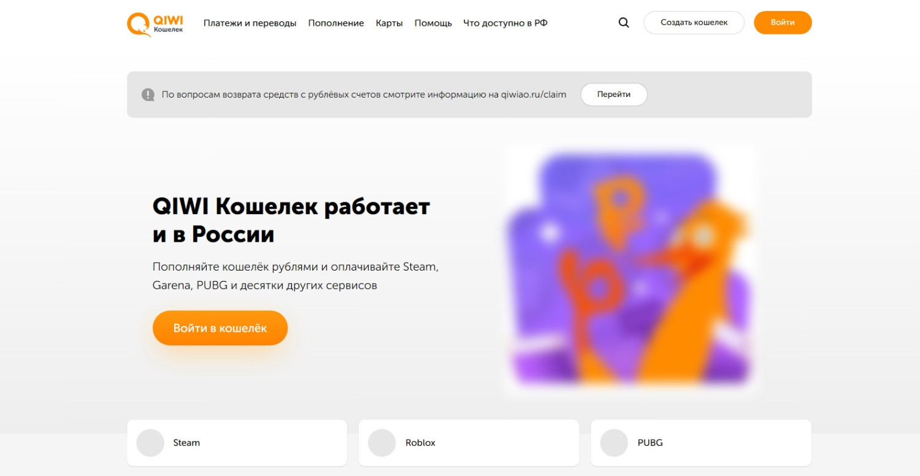Screen dimensions: 920x476
Task: Click the Создать кошелек button
Action: point(694,23)
